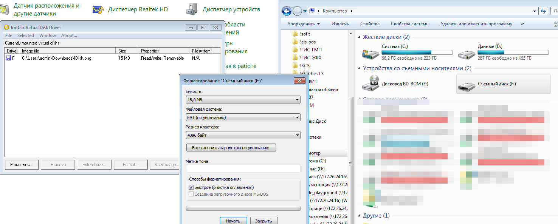Click the back navigation arrow in Explorer

(287, 11)
